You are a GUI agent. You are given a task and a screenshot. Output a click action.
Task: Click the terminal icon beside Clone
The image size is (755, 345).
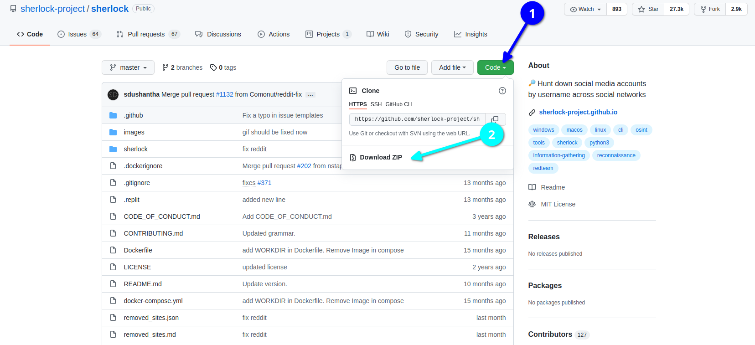click(353, 91)
